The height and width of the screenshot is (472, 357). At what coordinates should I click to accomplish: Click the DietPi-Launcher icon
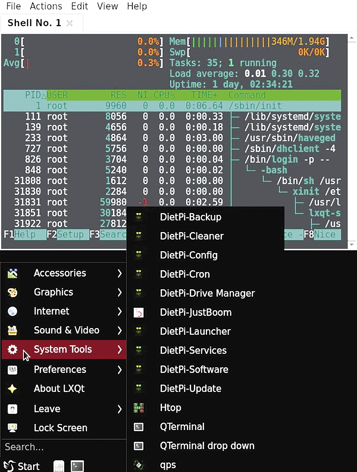point(138,331)
